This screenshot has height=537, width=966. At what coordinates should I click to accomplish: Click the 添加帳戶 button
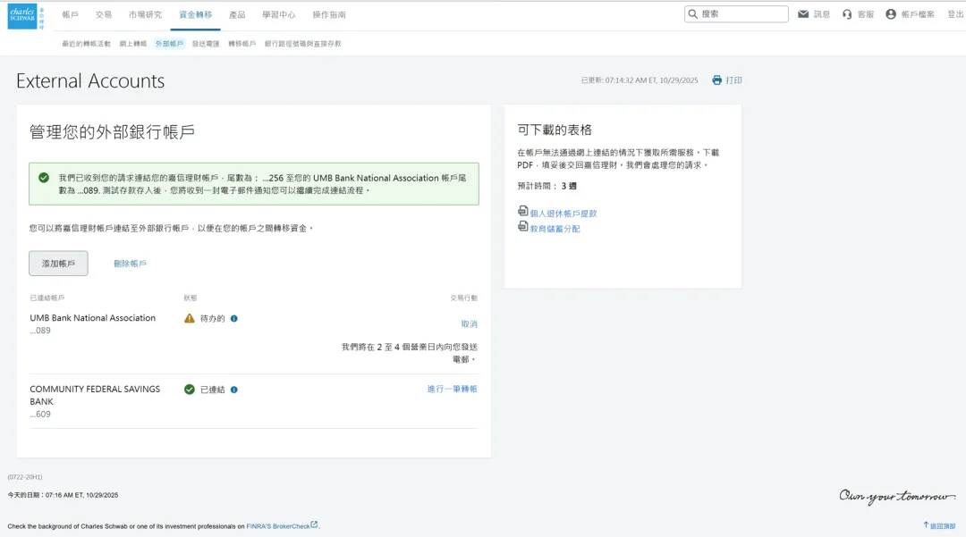pos(58,264)
